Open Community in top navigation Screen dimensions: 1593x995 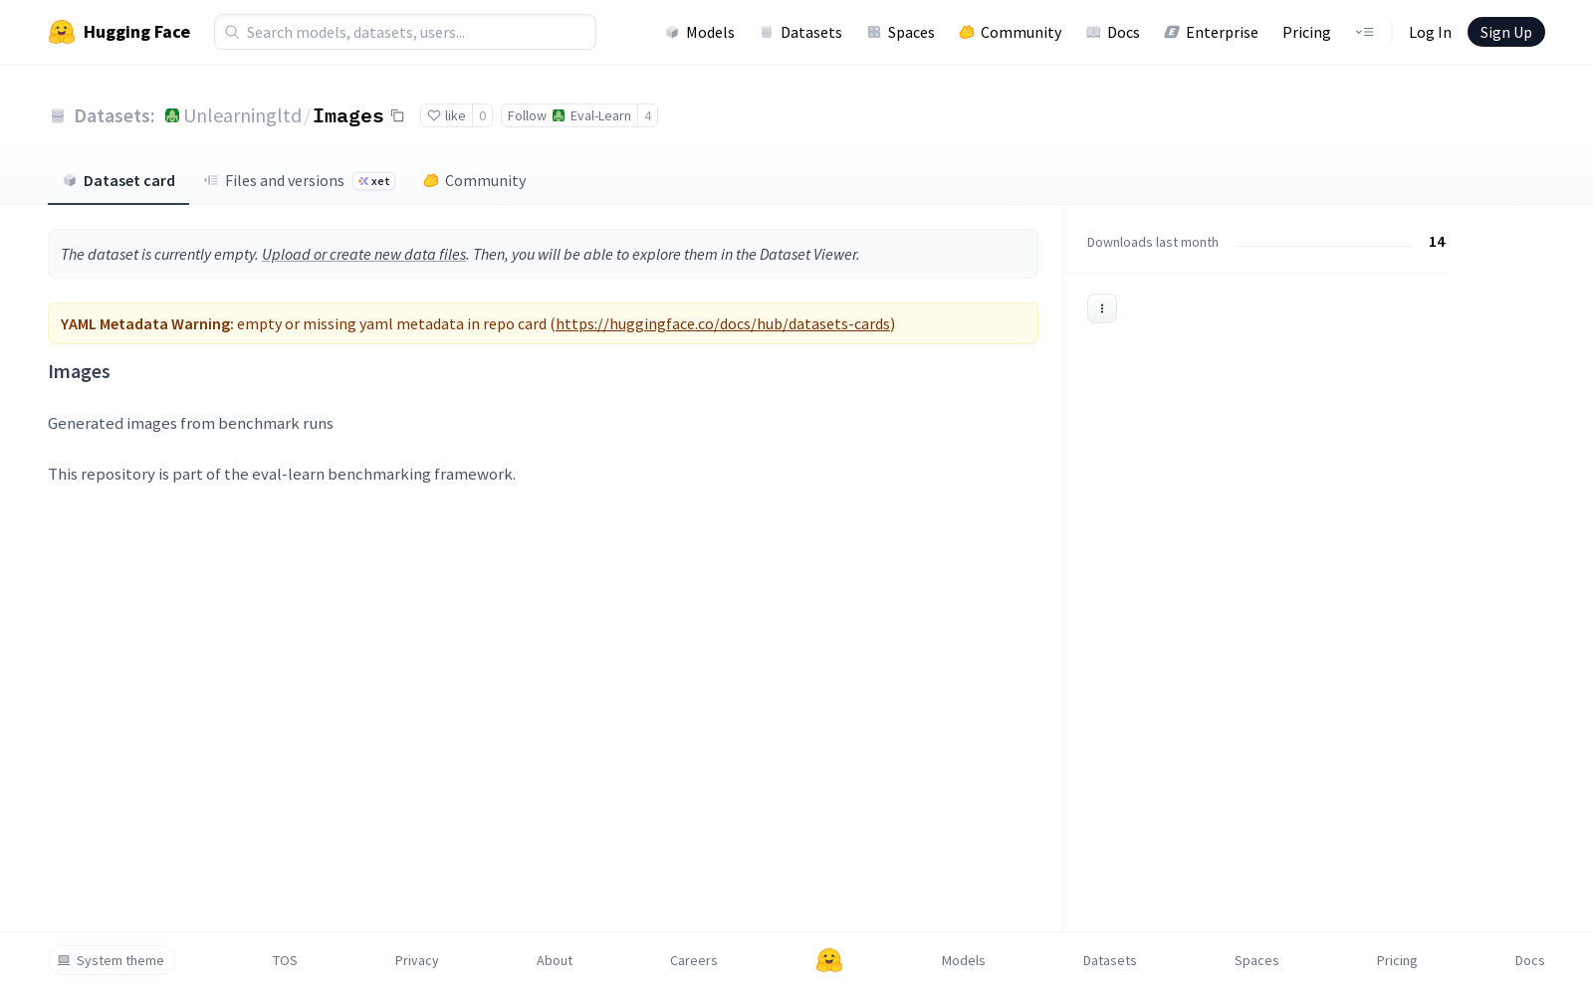[1010, 32]
